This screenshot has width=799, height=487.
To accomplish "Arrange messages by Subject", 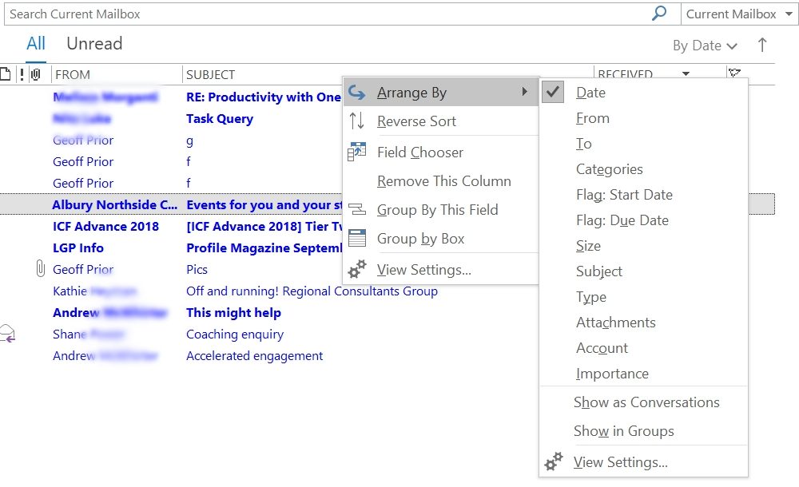I will tap(643, 271).
